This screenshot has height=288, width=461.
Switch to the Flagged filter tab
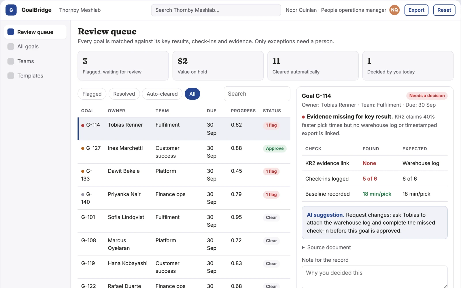click(92, 94)
